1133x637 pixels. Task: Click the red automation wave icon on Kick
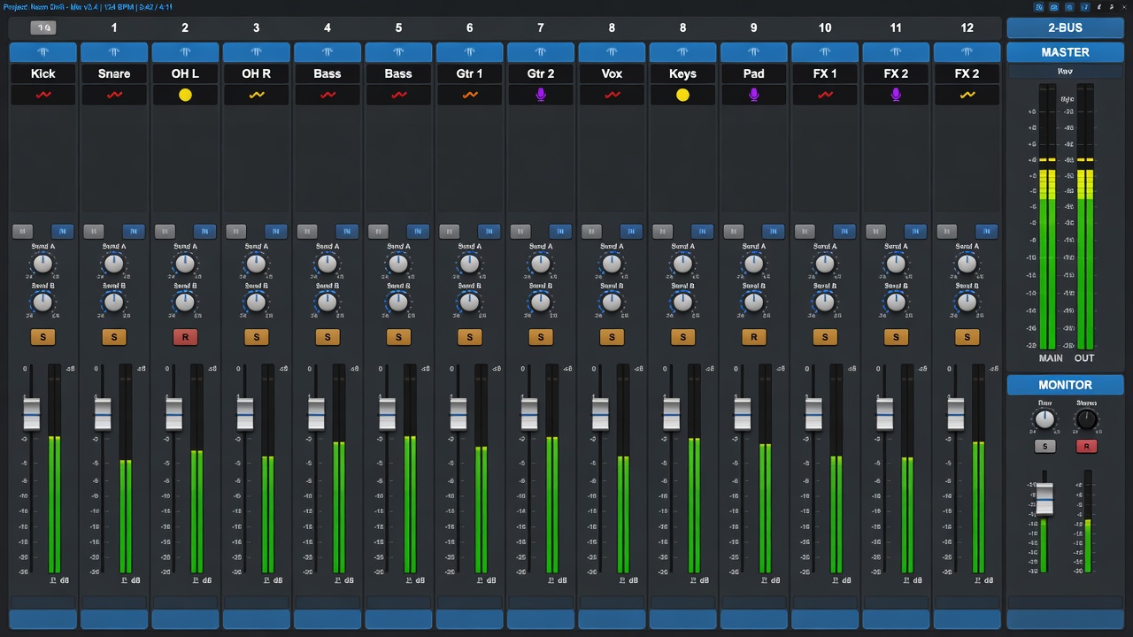(42, 95)
